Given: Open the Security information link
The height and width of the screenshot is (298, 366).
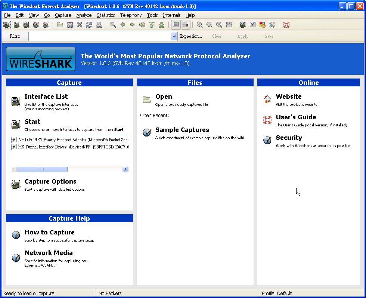Looking at the screenshot, I should (x=289, y=138).
